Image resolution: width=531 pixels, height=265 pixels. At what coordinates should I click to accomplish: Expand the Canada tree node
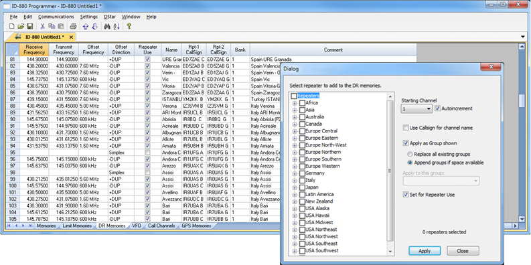click(x=294, y=124)
